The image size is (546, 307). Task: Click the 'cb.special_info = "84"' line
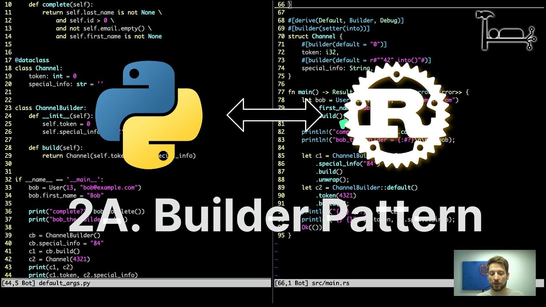pos(66,243)
